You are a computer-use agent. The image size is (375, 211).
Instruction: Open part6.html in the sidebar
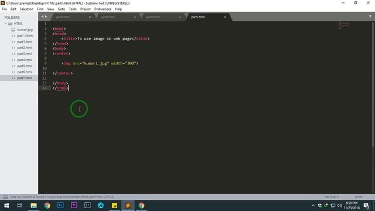pos(25,72)
